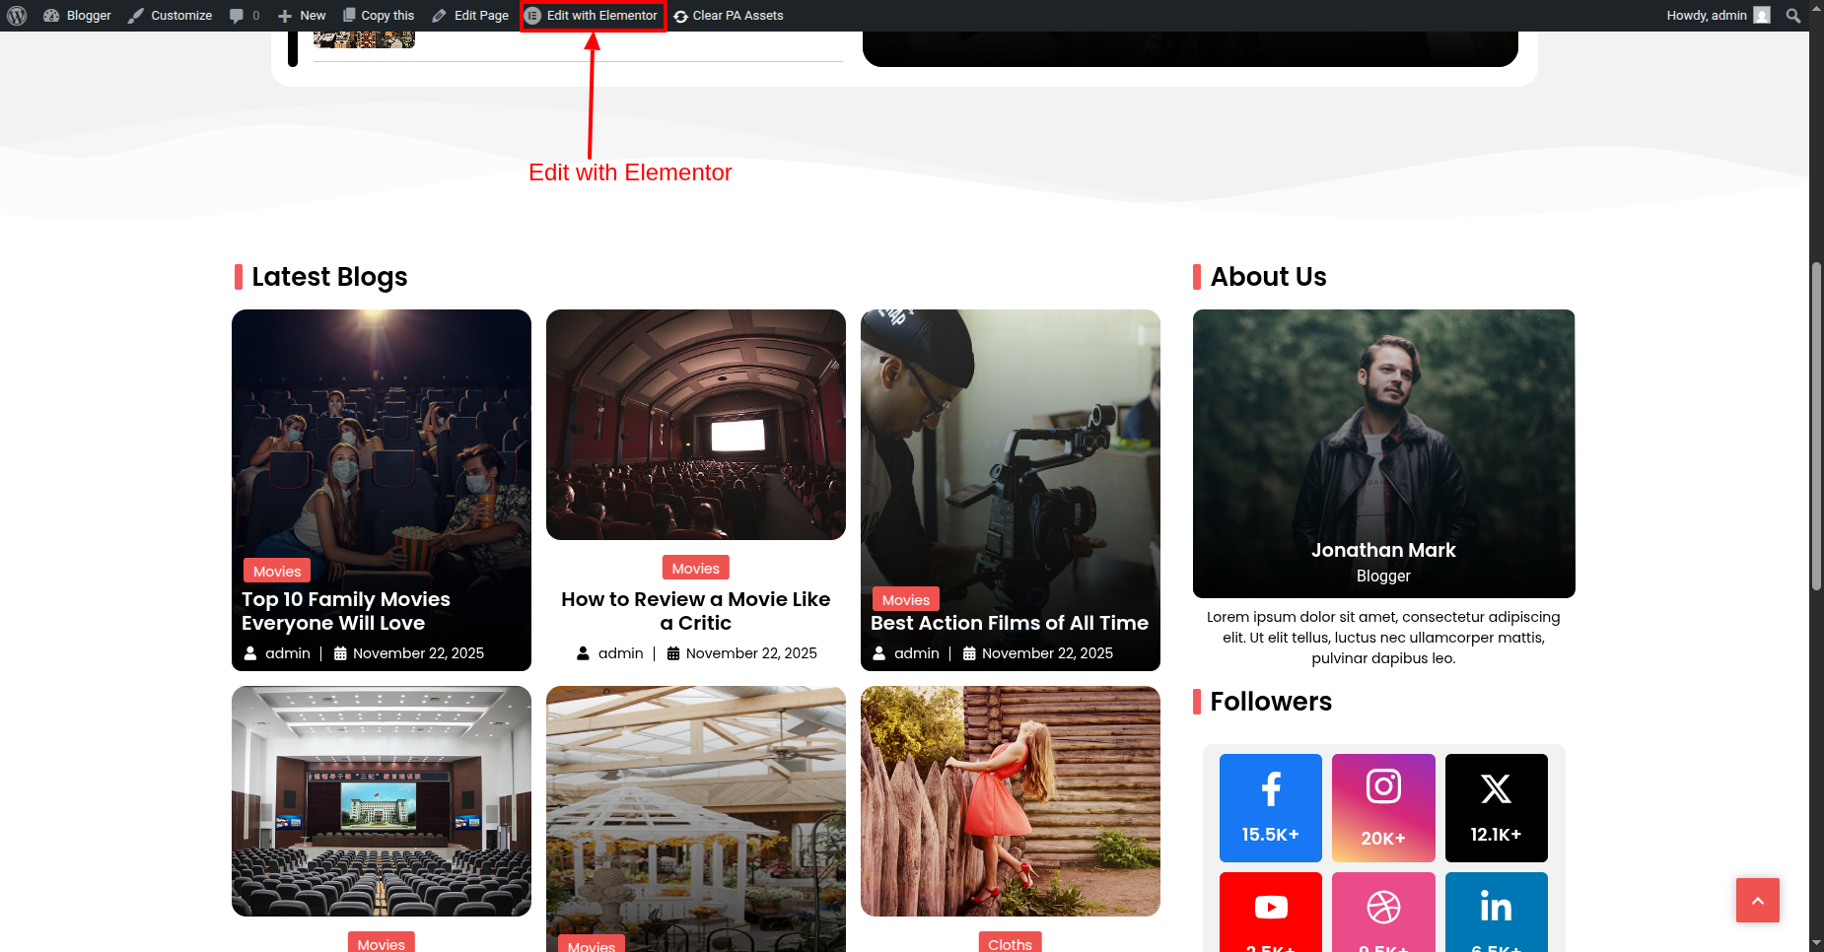
Task: Expand the New content menu
Action: [x=302, y=16]
